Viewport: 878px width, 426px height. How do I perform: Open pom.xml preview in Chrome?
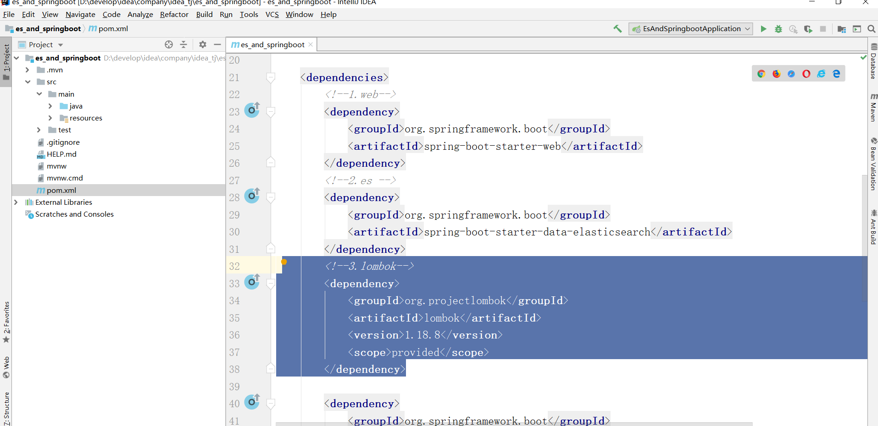(761, 74)
